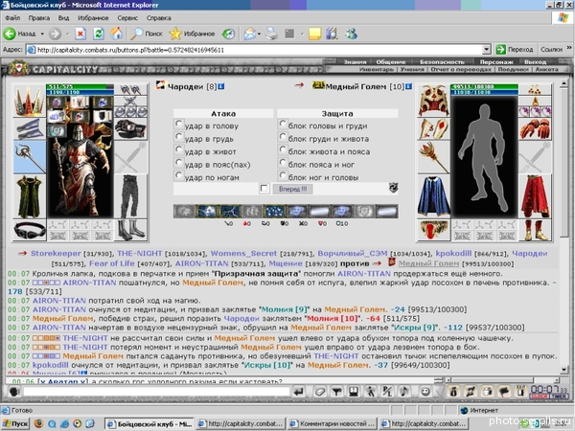Click the refresh battle icon beside Вперед
575x431 pixels.
pyautogui.click(x=393, y=188)
